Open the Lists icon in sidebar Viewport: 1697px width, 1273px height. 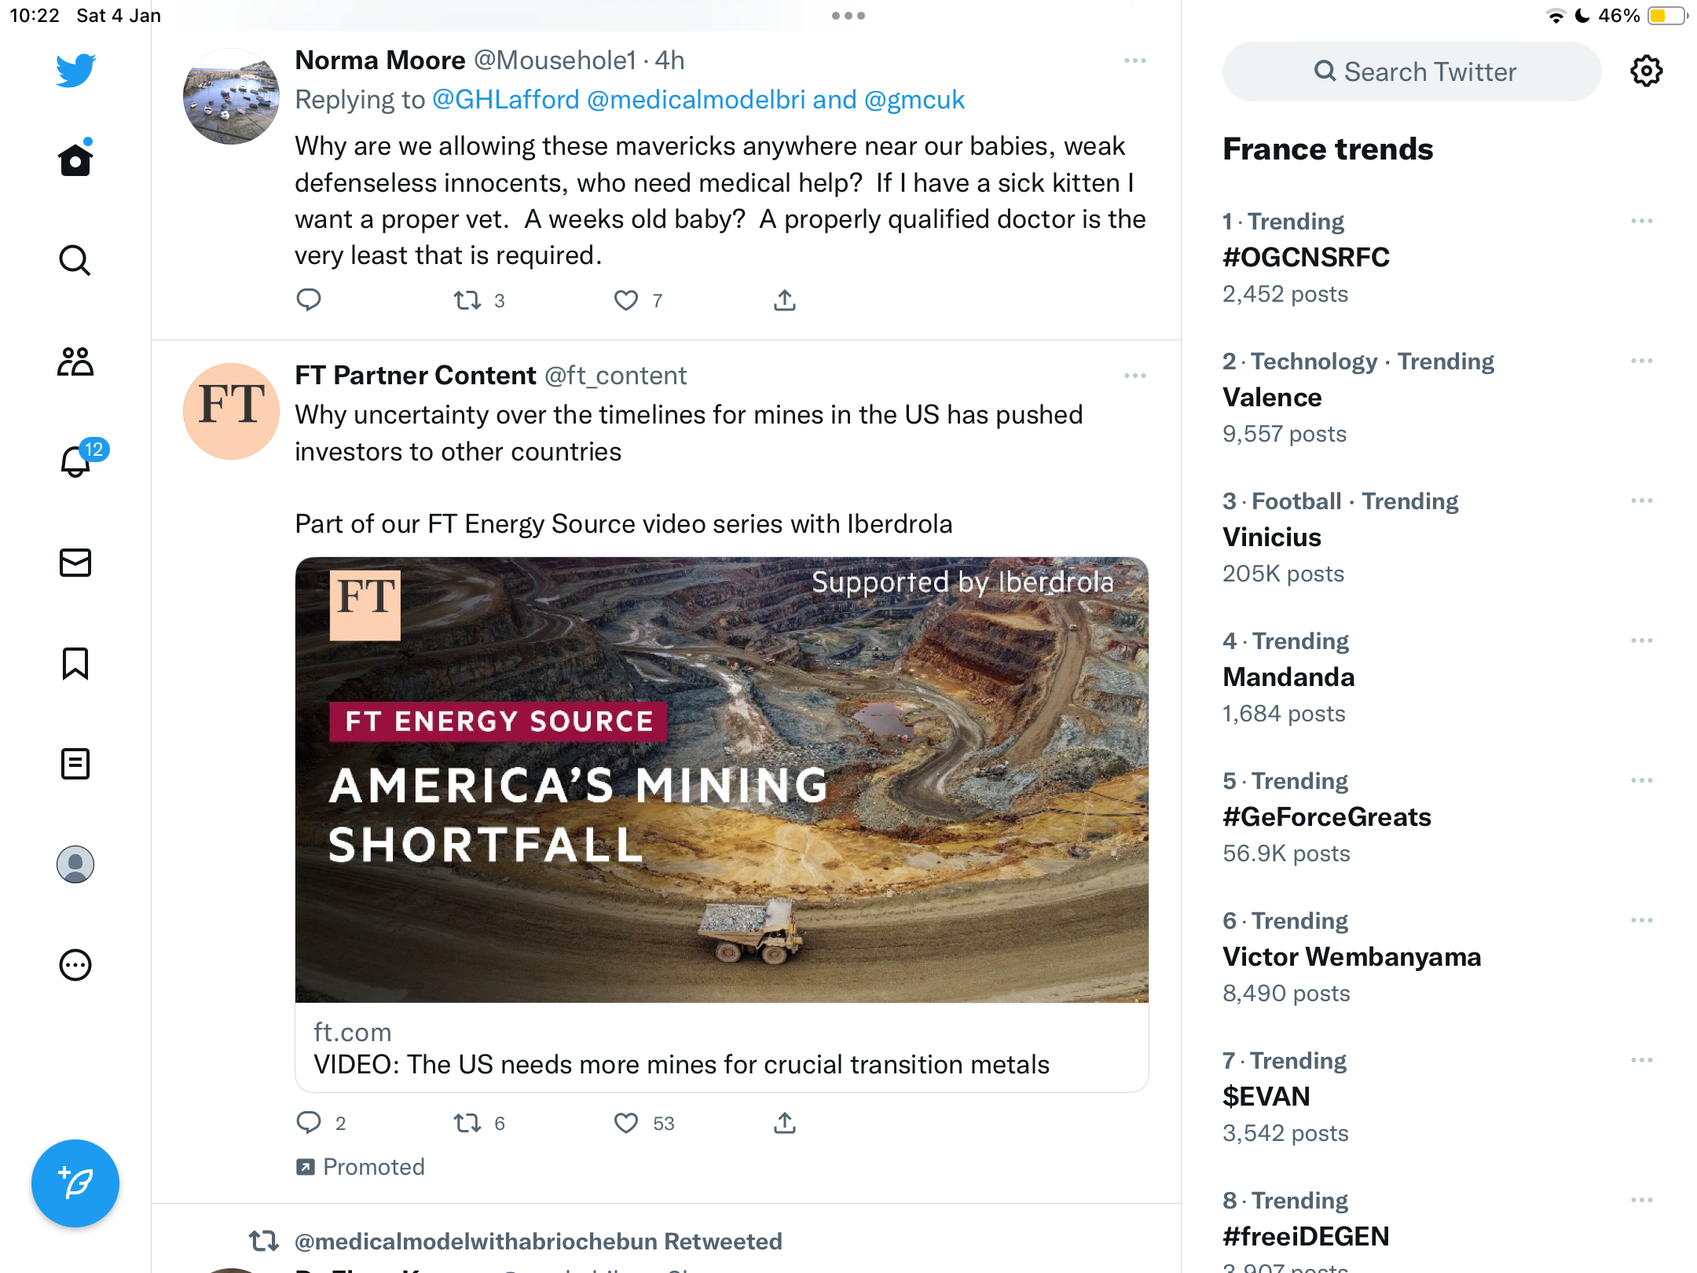tap(75, 764)
